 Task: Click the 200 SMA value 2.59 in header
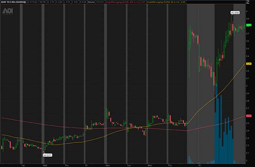[x=143, y=2]
